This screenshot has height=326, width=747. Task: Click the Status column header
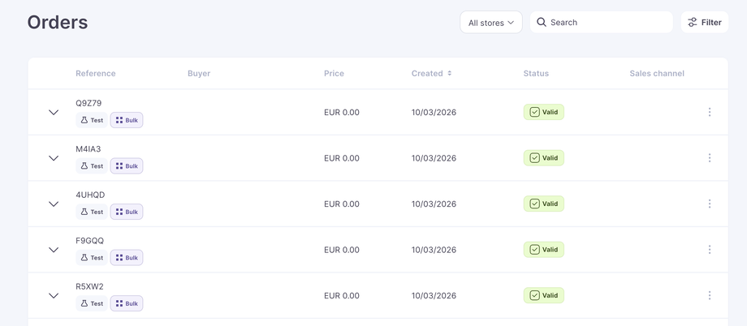pos(536,73)
